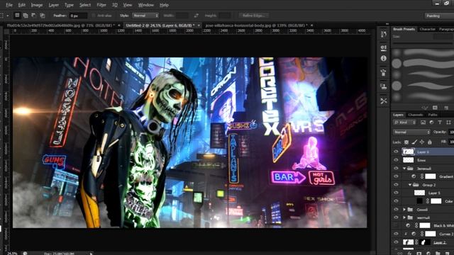Hide the Зеленый group via eye icon

pos(396,169)
